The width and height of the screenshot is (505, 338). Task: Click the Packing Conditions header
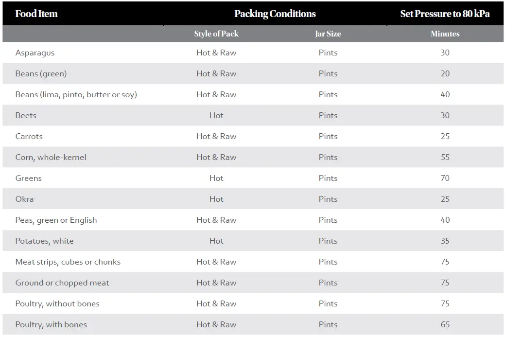275,14
